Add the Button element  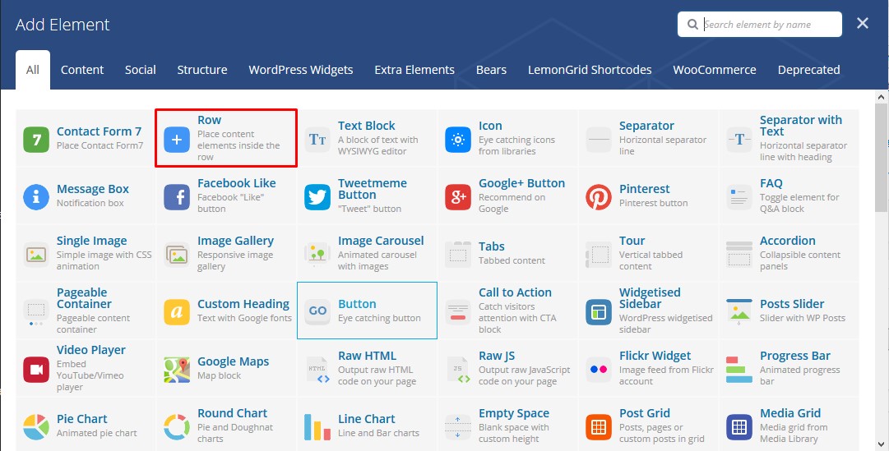click(367, 311)
